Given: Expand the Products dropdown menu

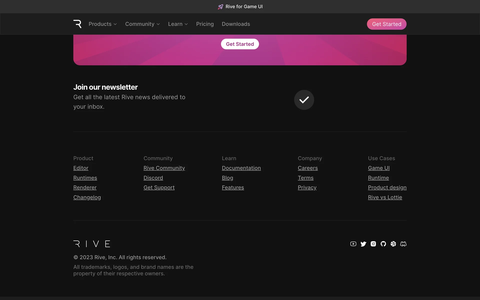Looking at the screenshot, I should [103, 24].
